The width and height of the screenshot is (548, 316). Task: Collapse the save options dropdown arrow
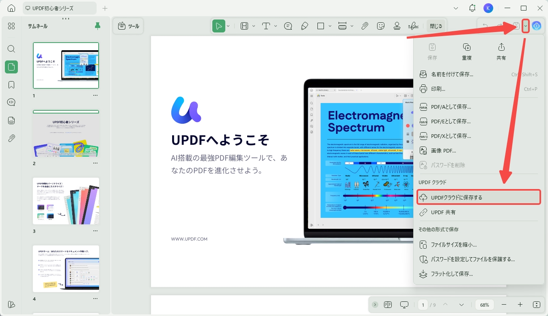526,26
